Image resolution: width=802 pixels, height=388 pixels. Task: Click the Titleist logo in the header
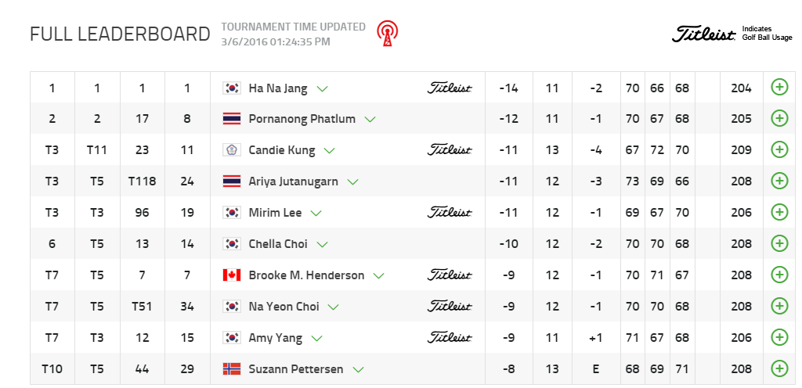[704, 34]
